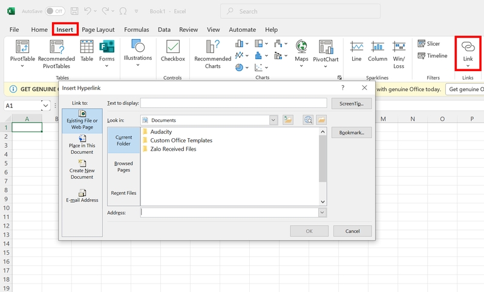Click the Browse the Web icon
This screenshot has width=484, height=292.
(308, 120)
